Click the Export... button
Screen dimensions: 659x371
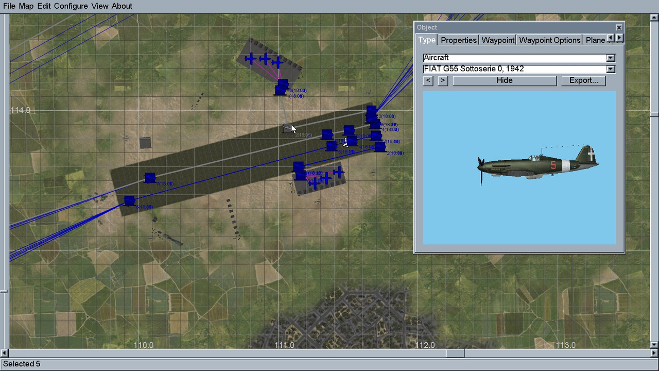tap(583, 80)
